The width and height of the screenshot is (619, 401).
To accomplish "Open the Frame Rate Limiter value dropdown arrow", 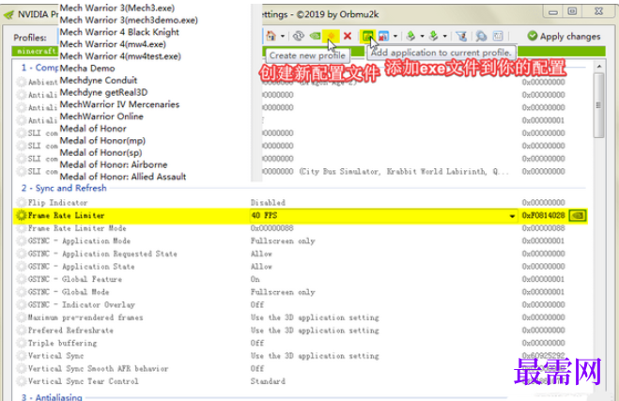I will (512, 216).
